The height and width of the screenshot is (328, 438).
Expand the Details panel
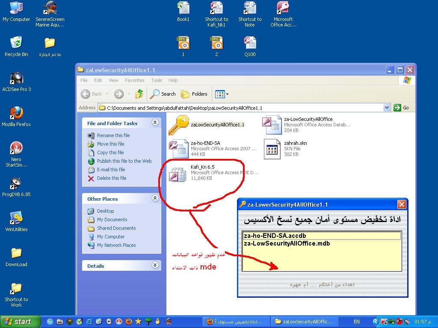click(x=155, y=265)
